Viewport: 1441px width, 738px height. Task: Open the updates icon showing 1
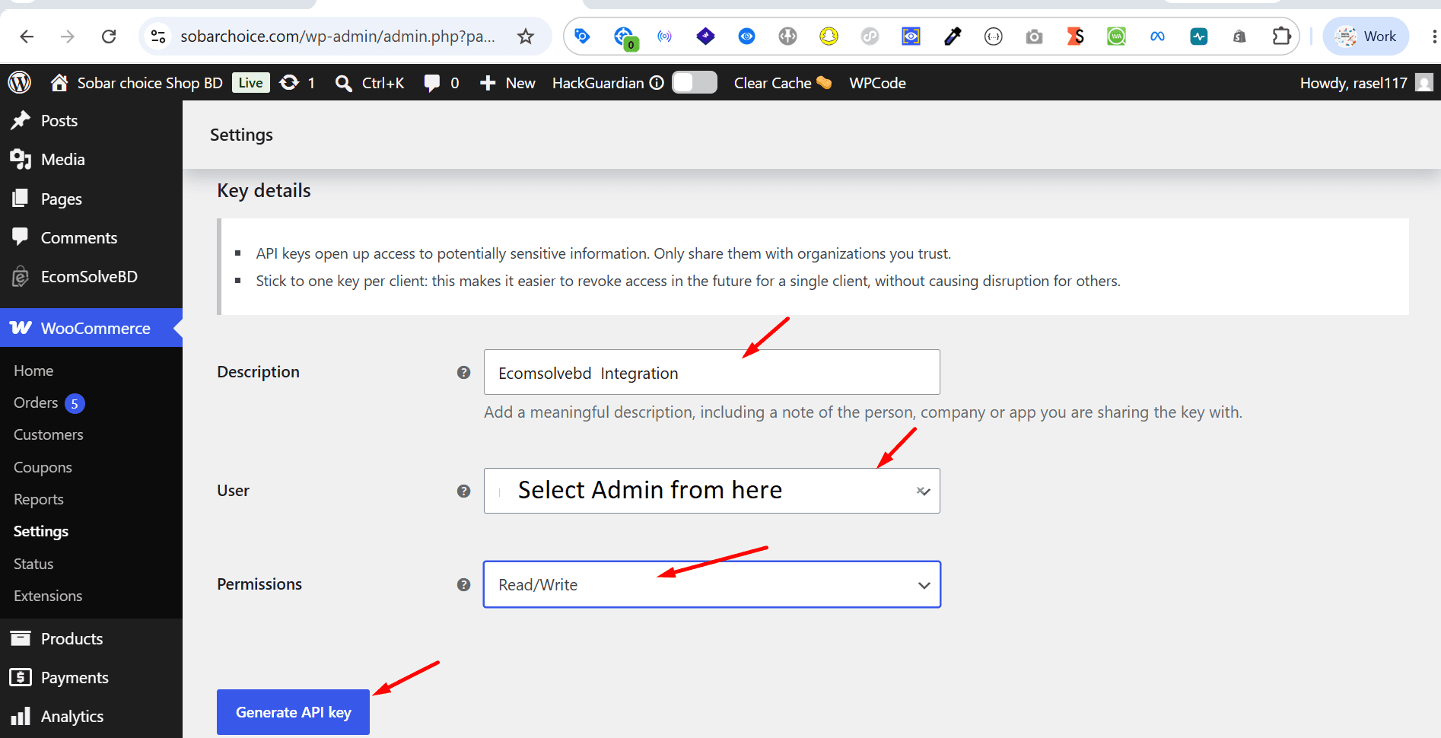(x=297, y=82)
